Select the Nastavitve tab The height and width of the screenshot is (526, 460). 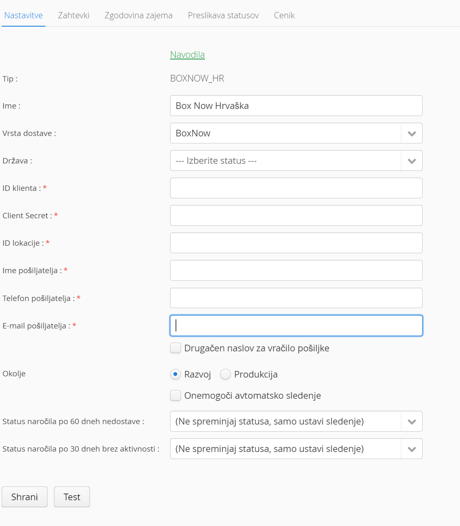pyautogui.click(x=23, y=15)
